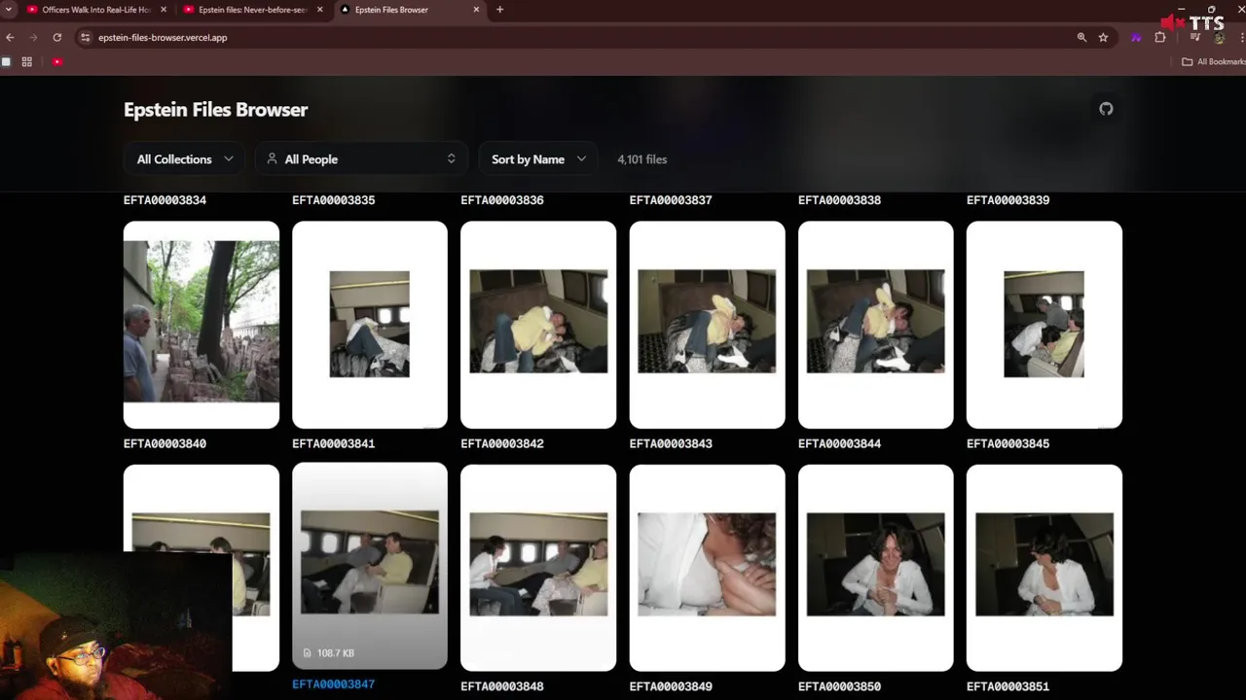This screenshot has height=700, width=1246.
Task: Click the EFTA00003835 file label
Action: pos(333,200)
